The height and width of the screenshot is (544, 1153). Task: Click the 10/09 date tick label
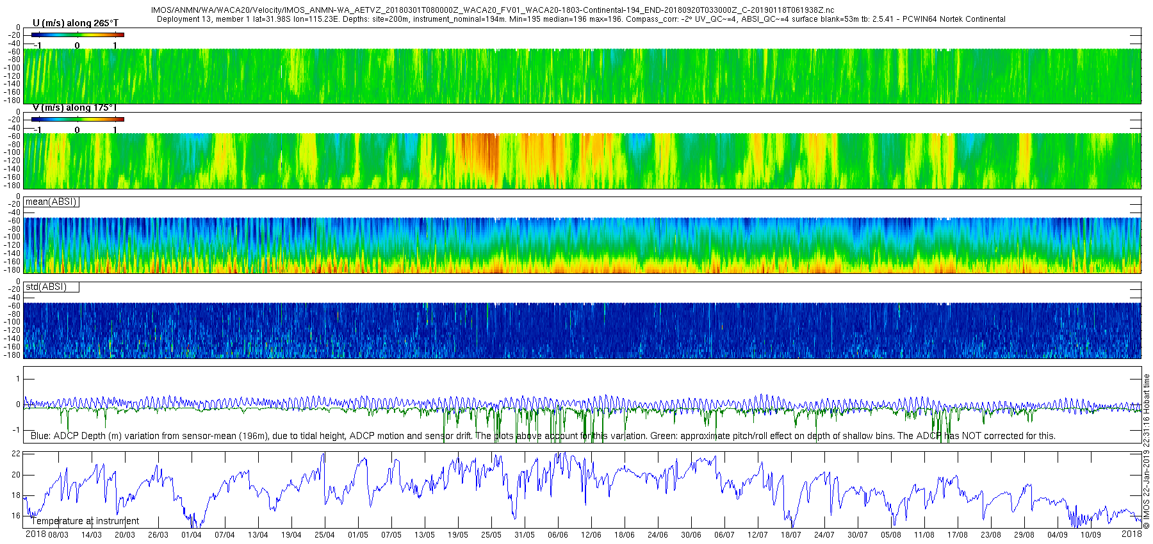[1091, 535]
